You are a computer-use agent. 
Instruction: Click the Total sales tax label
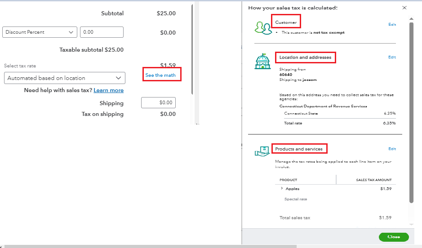295,218
